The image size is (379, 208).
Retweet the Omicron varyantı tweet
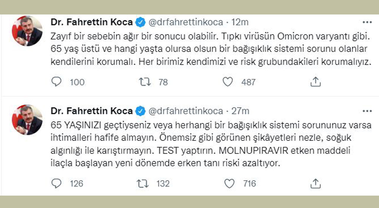click(145, 82)
